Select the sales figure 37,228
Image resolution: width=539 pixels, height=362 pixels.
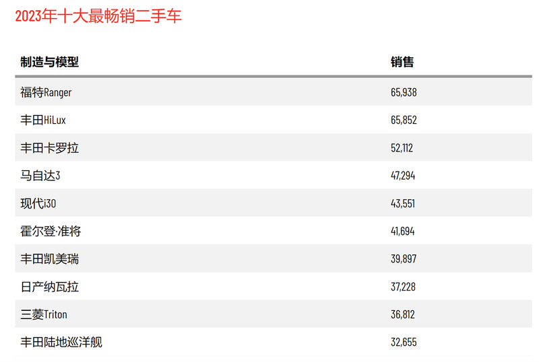pyautogui.click(x=403, y=287)
